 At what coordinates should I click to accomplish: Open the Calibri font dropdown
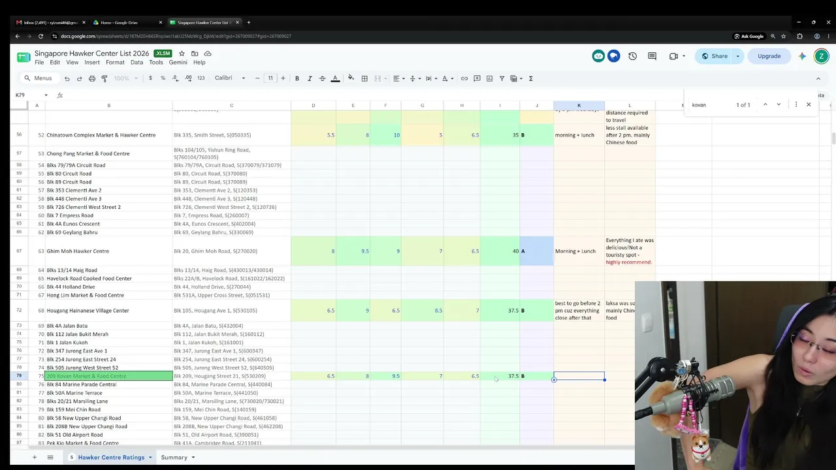pos(230,78)
